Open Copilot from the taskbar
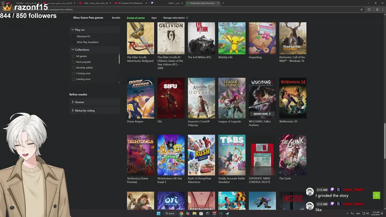The height and width of the screenshot is (217, 386). pos(188,213)
